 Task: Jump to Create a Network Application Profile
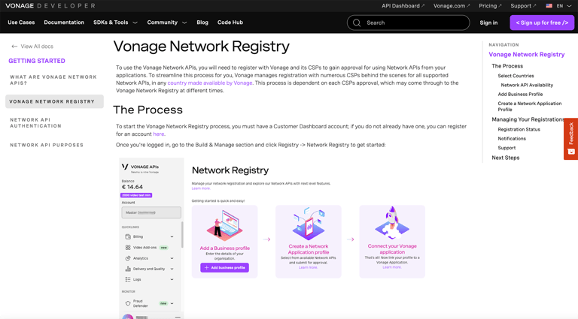[530, 107]
